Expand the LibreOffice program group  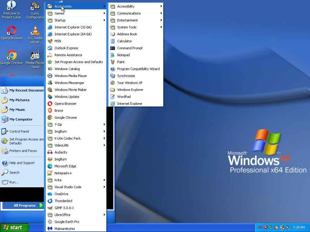(x=76, y=215)
